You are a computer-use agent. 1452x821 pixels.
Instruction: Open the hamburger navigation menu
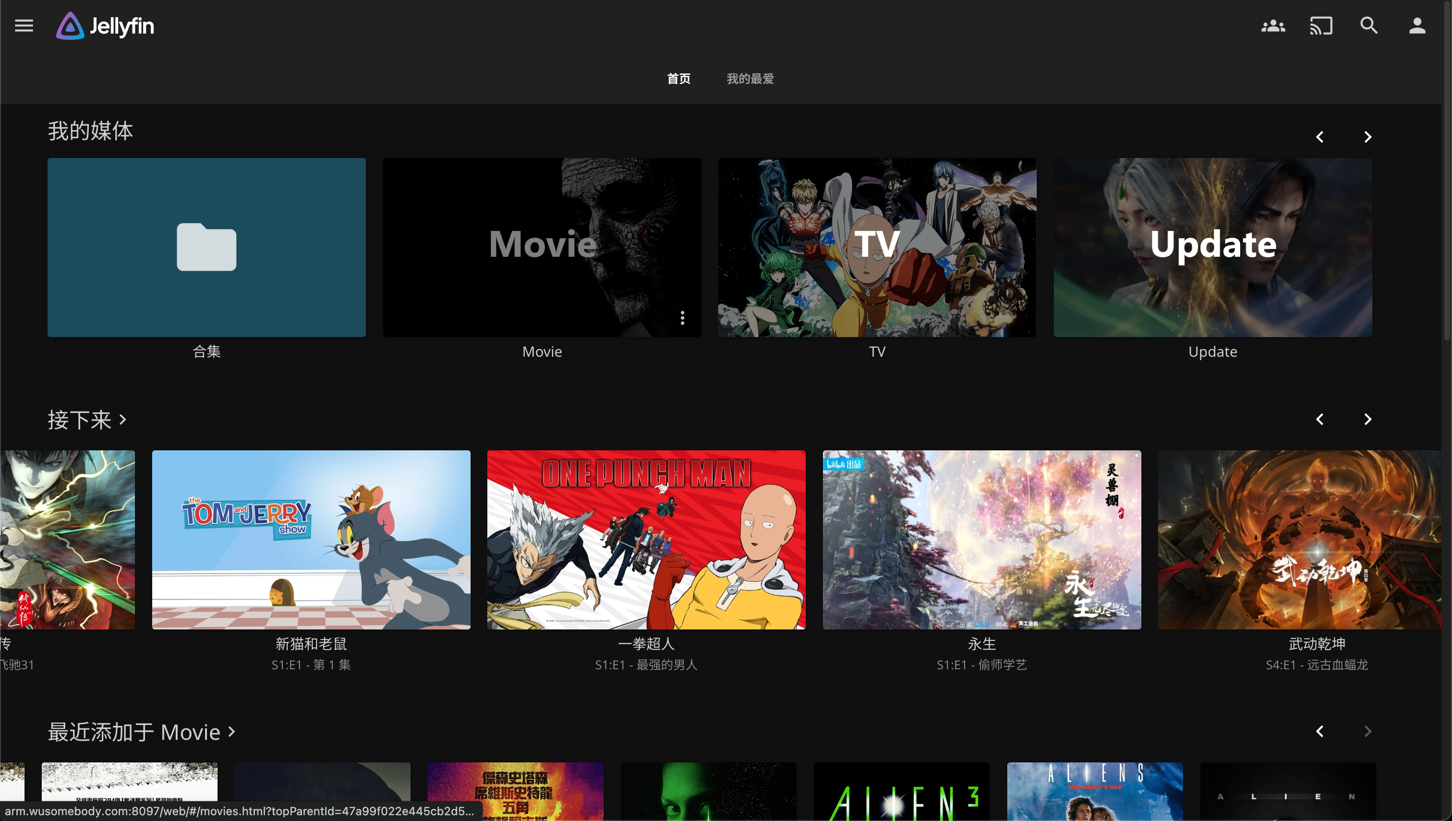(x=24, y=26)
